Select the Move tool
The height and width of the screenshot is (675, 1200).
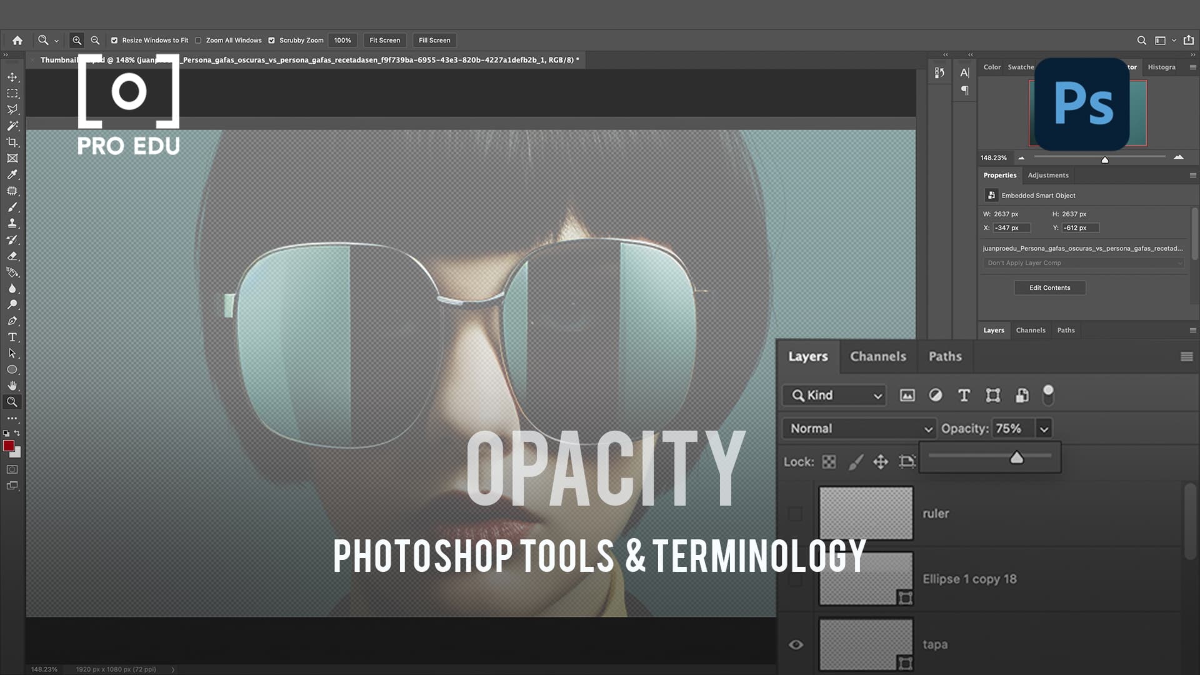12,77
